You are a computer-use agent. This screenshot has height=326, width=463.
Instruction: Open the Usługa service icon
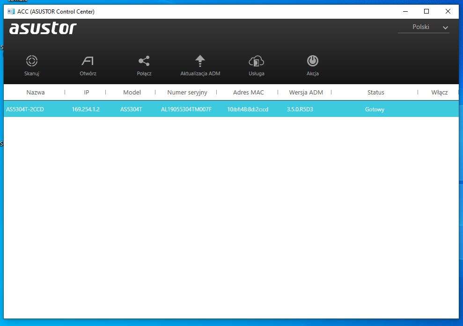(x=257, y=61)
